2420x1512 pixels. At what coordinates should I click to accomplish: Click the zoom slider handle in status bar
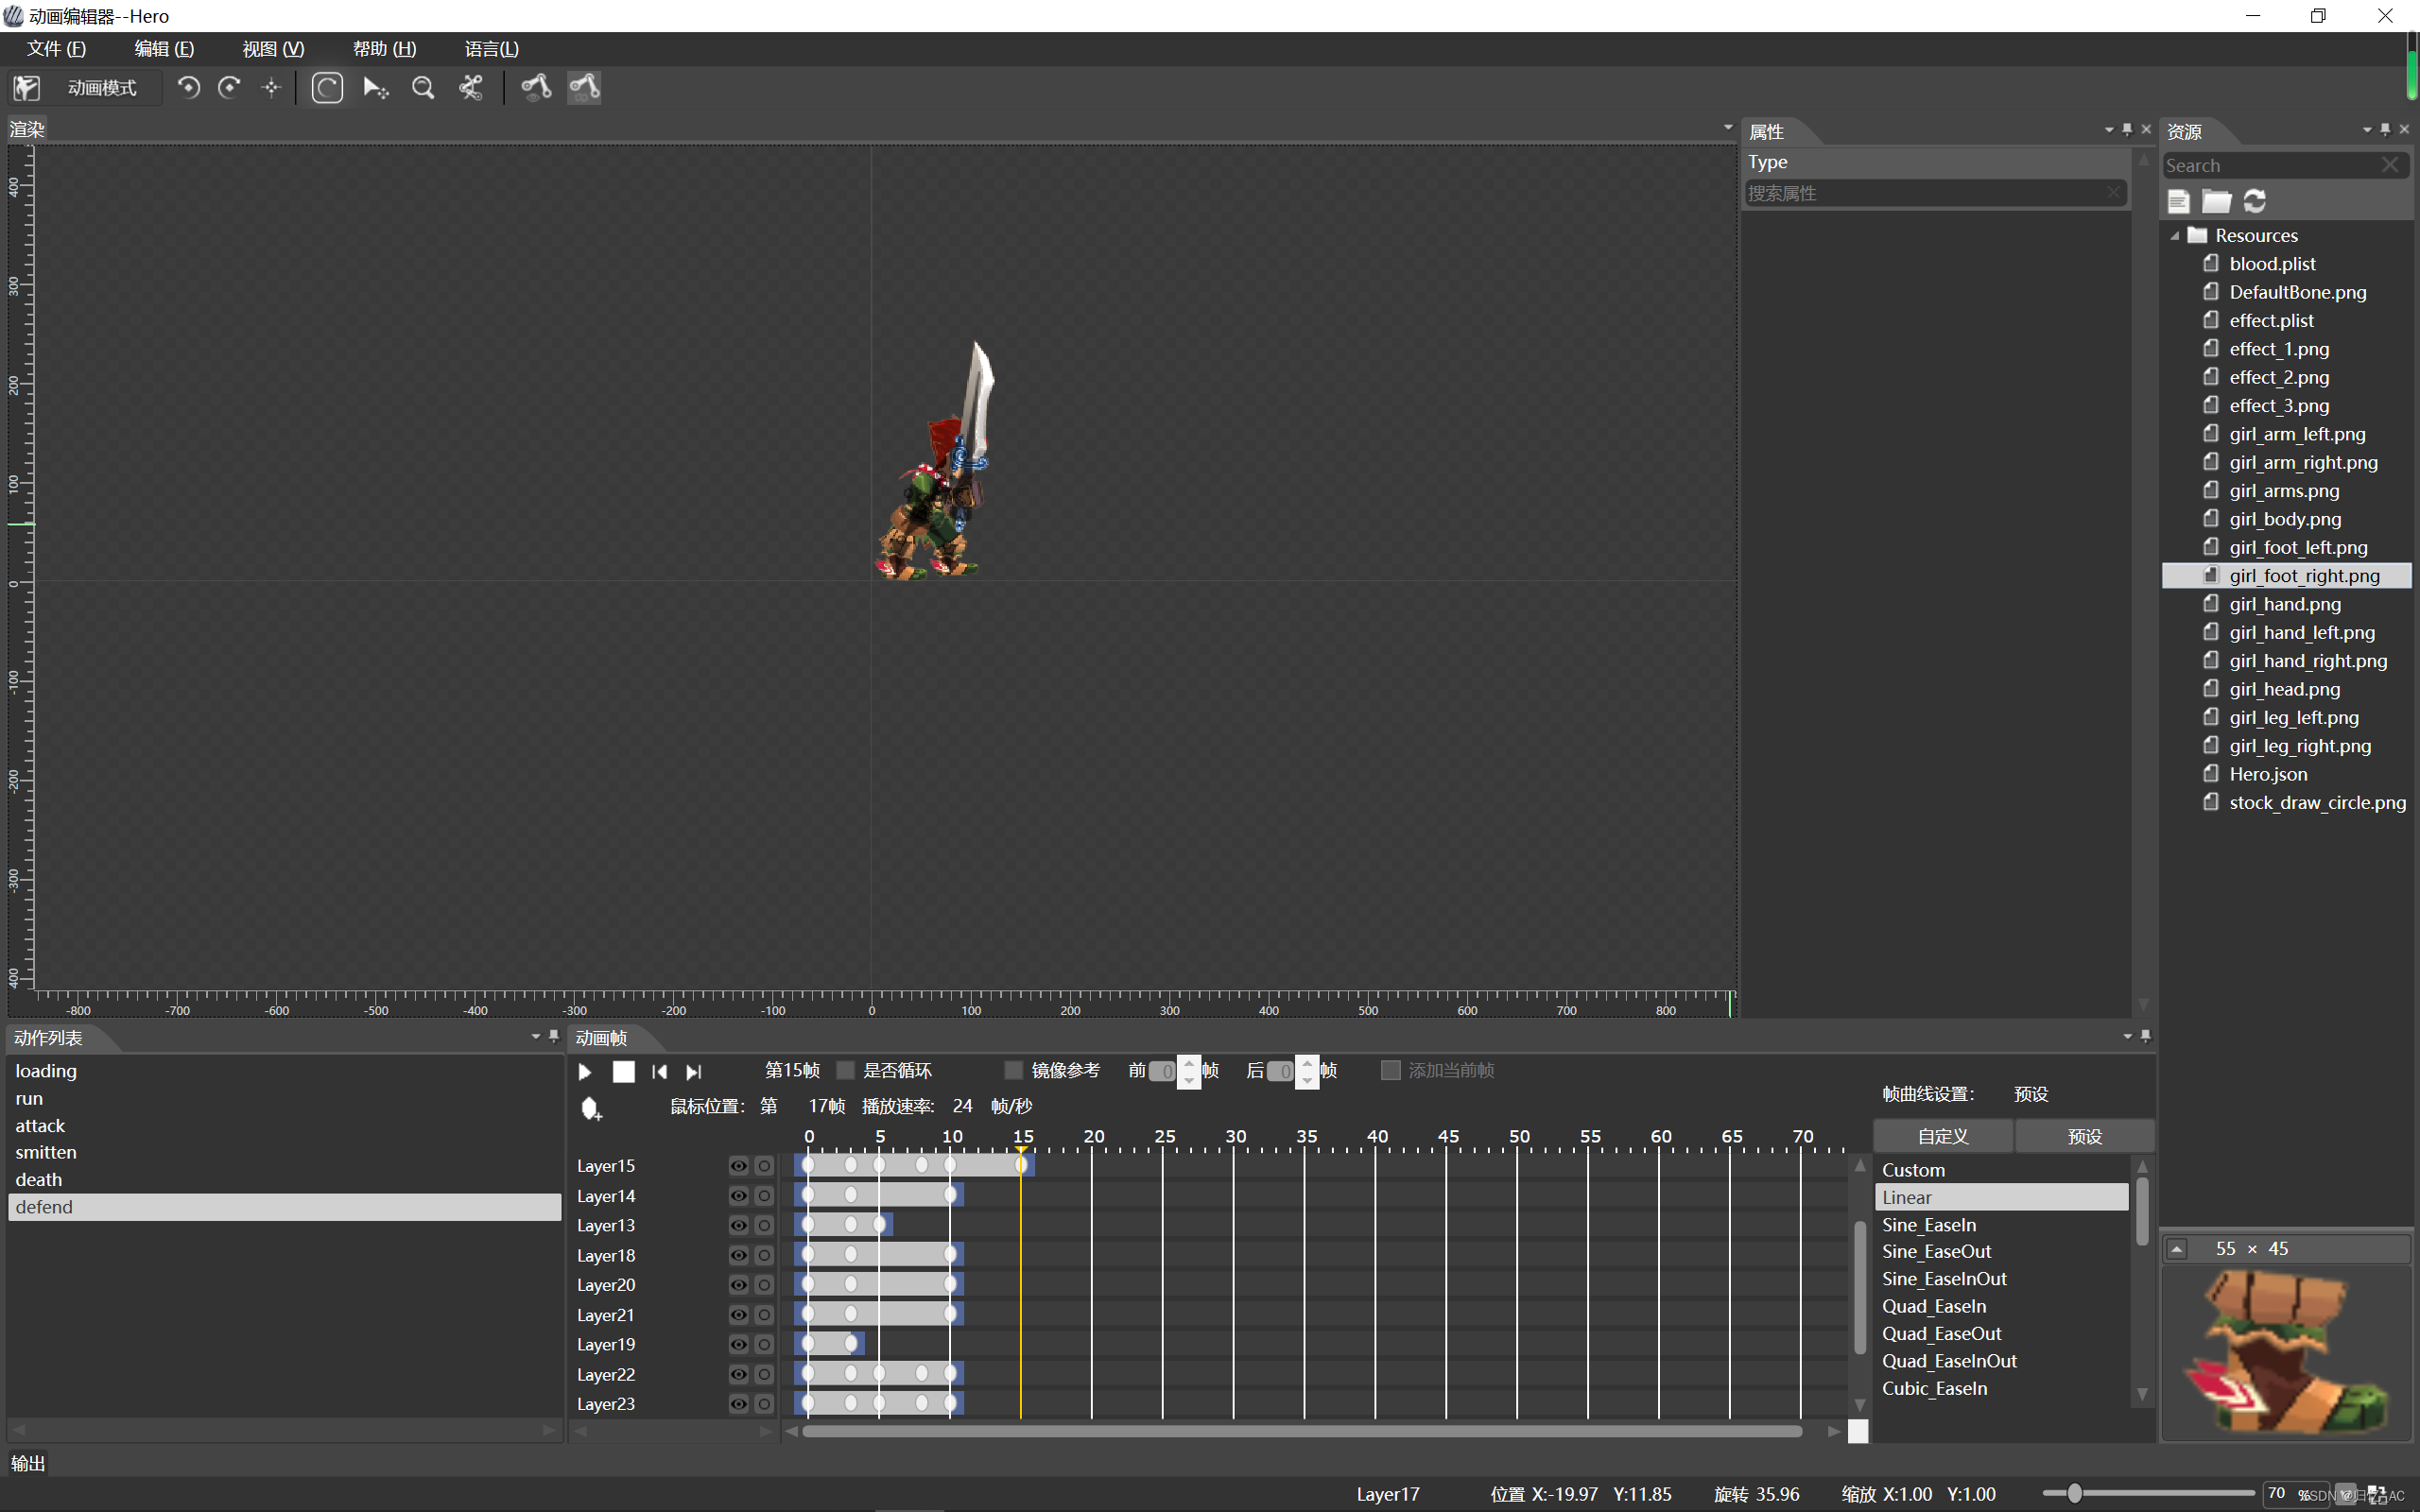[2075, 1494]
